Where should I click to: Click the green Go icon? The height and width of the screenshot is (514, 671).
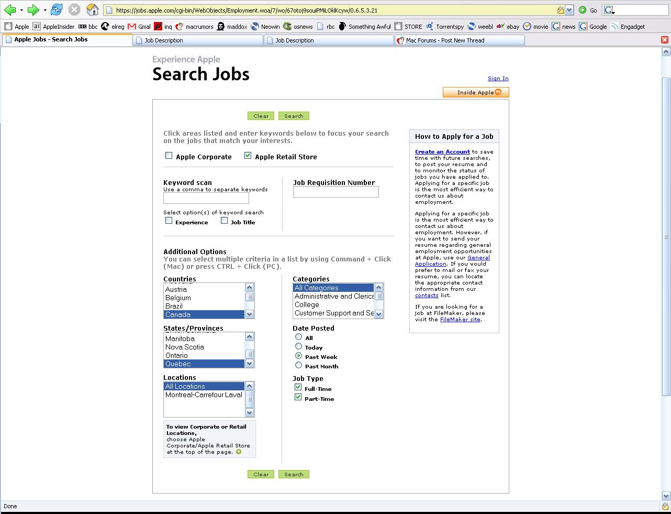(583, 10)
